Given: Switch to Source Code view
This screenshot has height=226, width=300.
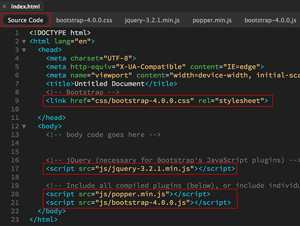Looking at the screenshot, I should pos(25,20).
